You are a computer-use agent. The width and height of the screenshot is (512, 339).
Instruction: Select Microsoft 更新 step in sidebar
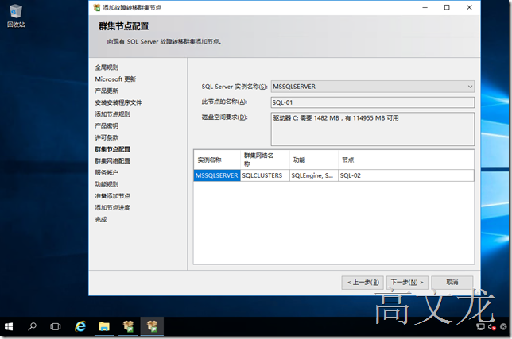click(115, 79)
